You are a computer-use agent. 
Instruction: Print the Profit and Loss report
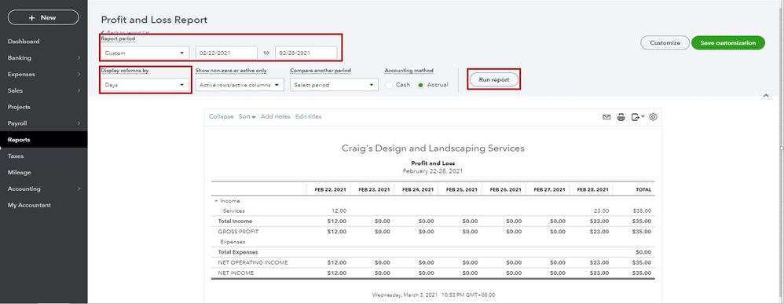621,118
